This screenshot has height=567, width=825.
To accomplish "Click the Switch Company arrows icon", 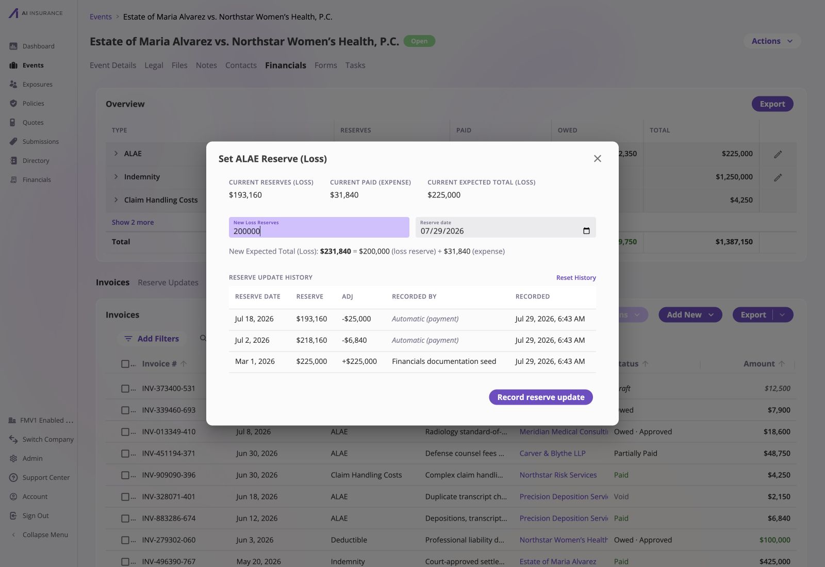I will coord(13,440).
